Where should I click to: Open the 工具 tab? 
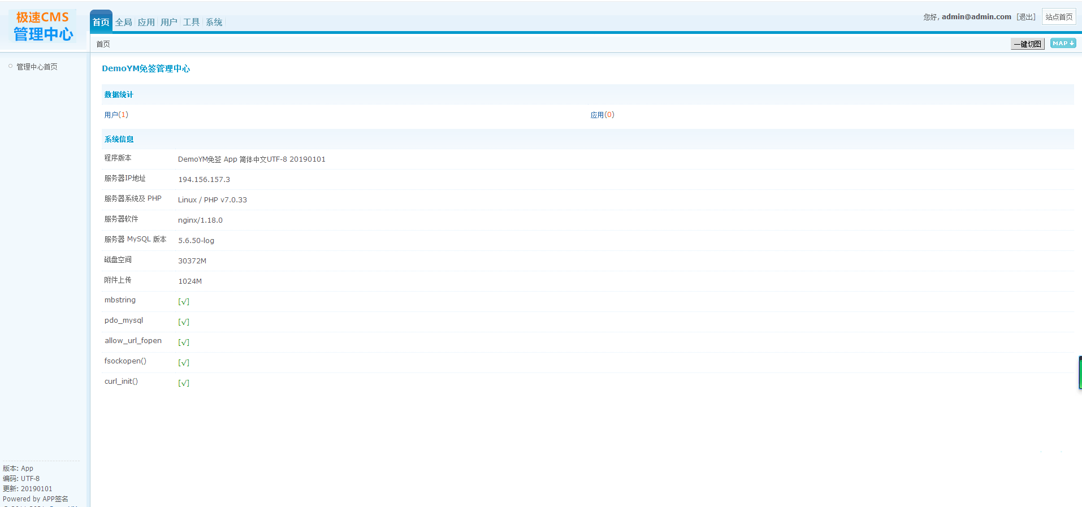pos(191,22)
